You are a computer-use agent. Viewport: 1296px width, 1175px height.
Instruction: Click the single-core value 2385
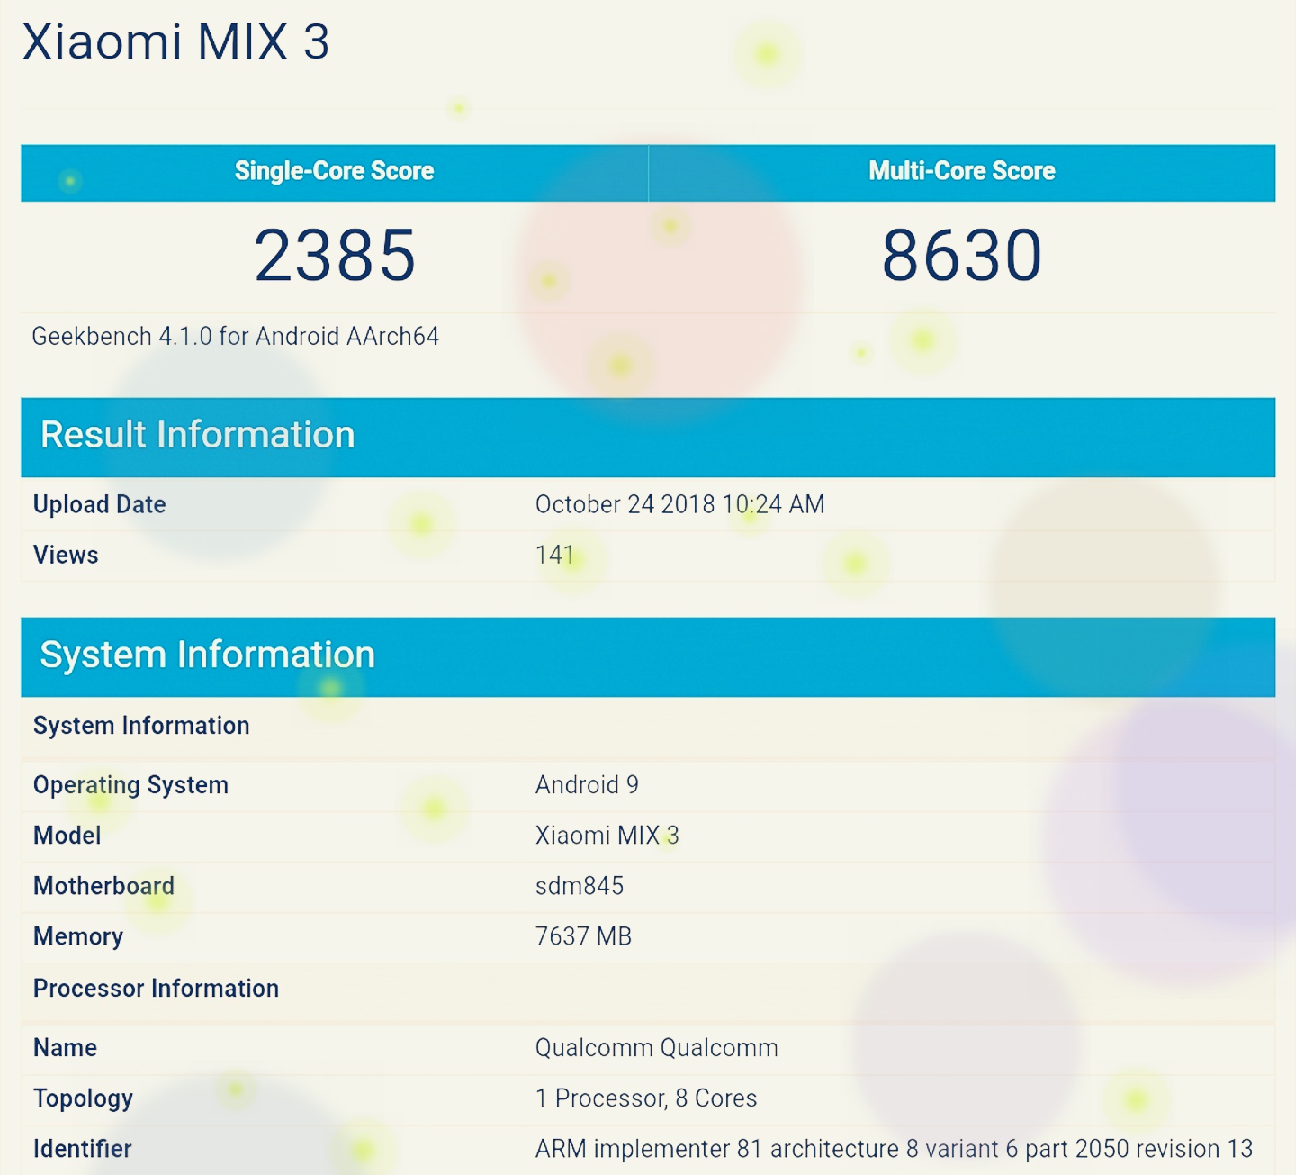(335, 256)
